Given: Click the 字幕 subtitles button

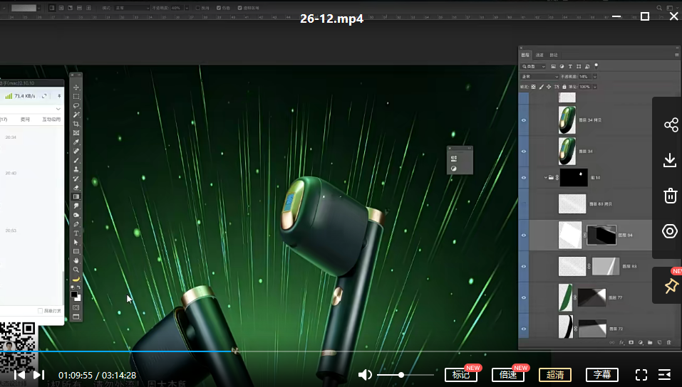Looking at the screenshot, I should 602,375.
